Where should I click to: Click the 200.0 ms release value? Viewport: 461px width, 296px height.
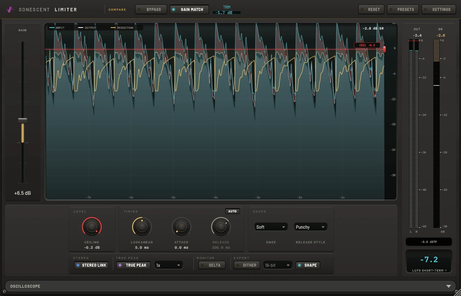(221, 247)
